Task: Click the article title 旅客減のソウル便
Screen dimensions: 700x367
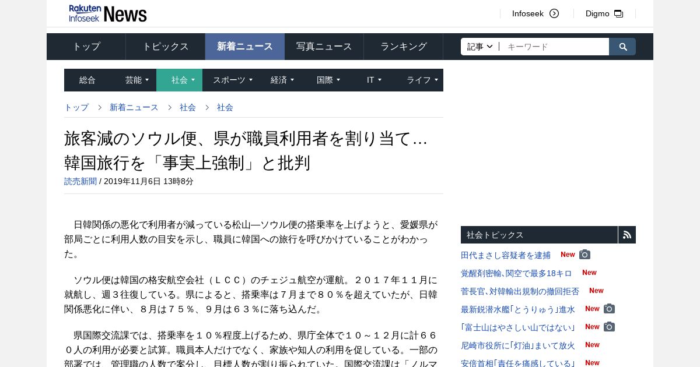Action: (246, 150)
